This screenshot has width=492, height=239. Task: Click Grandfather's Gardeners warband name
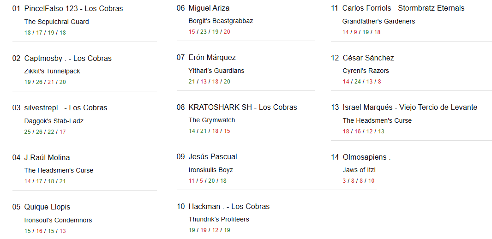(x=378, y=21)
